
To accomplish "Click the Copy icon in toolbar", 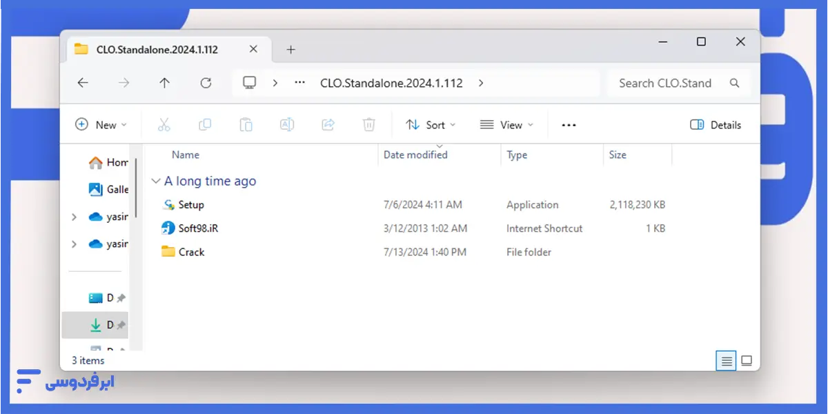I will 205,125.
